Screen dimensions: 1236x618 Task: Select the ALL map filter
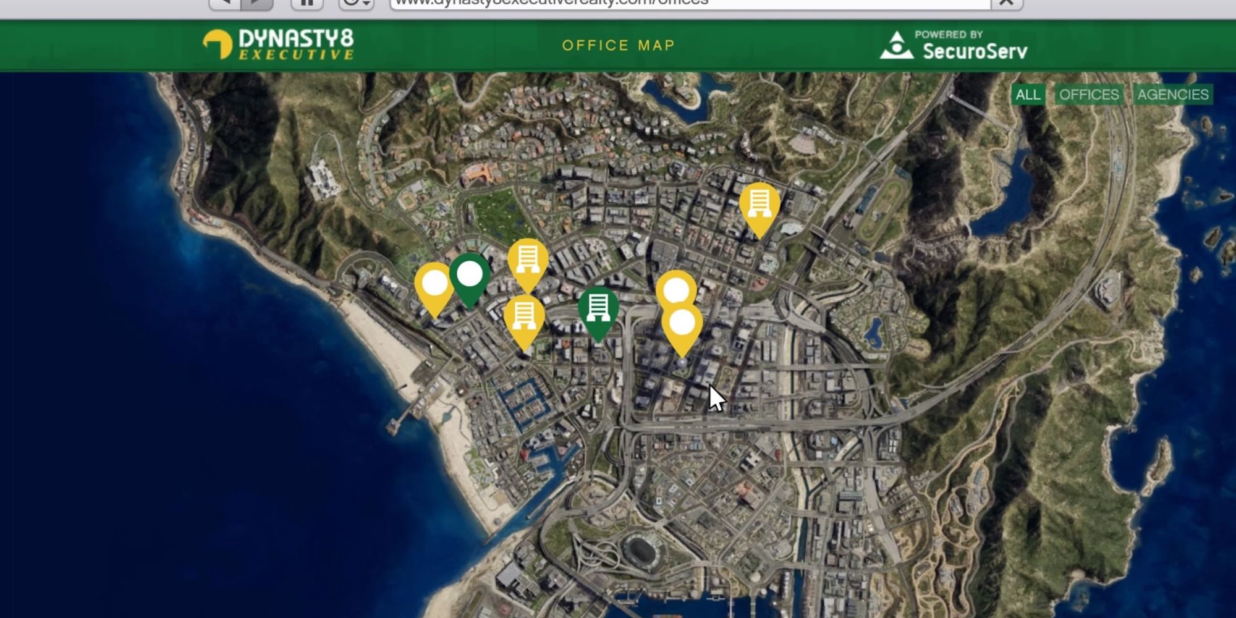tap(1028, 95)
